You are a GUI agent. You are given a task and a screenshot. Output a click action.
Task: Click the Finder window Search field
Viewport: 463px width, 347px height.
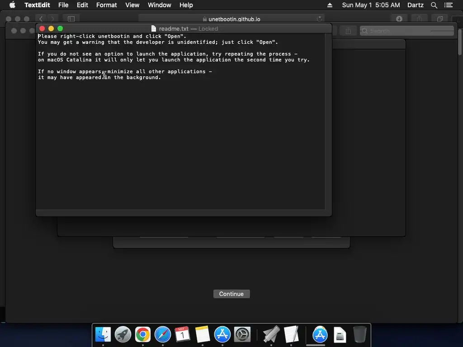pyautogui.click(x=407, y=31)
